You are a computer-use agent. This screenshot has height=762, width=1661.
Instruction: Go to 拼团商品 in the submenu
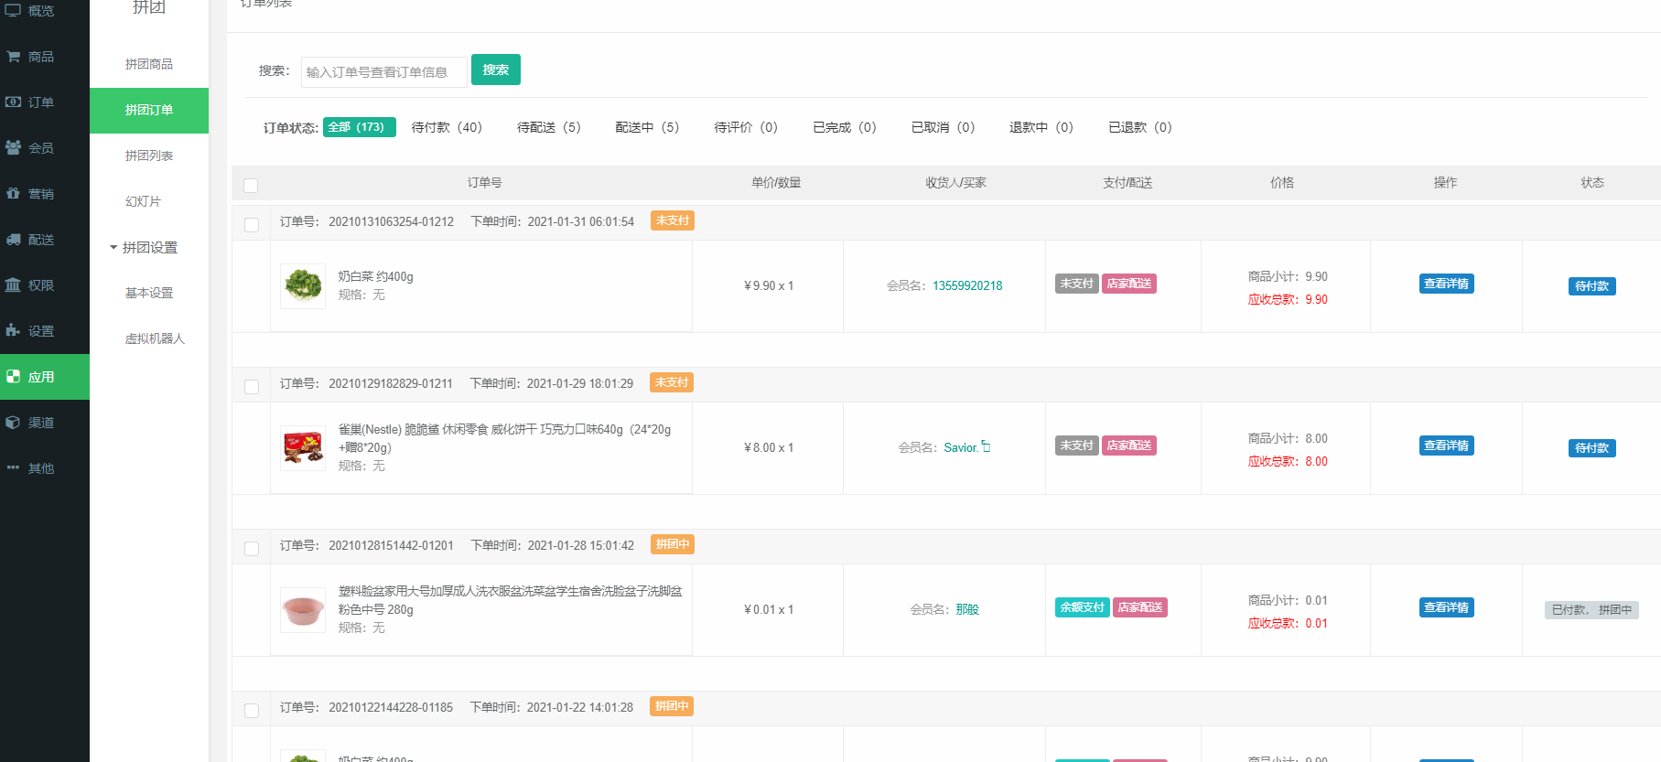tap(149, 64)
